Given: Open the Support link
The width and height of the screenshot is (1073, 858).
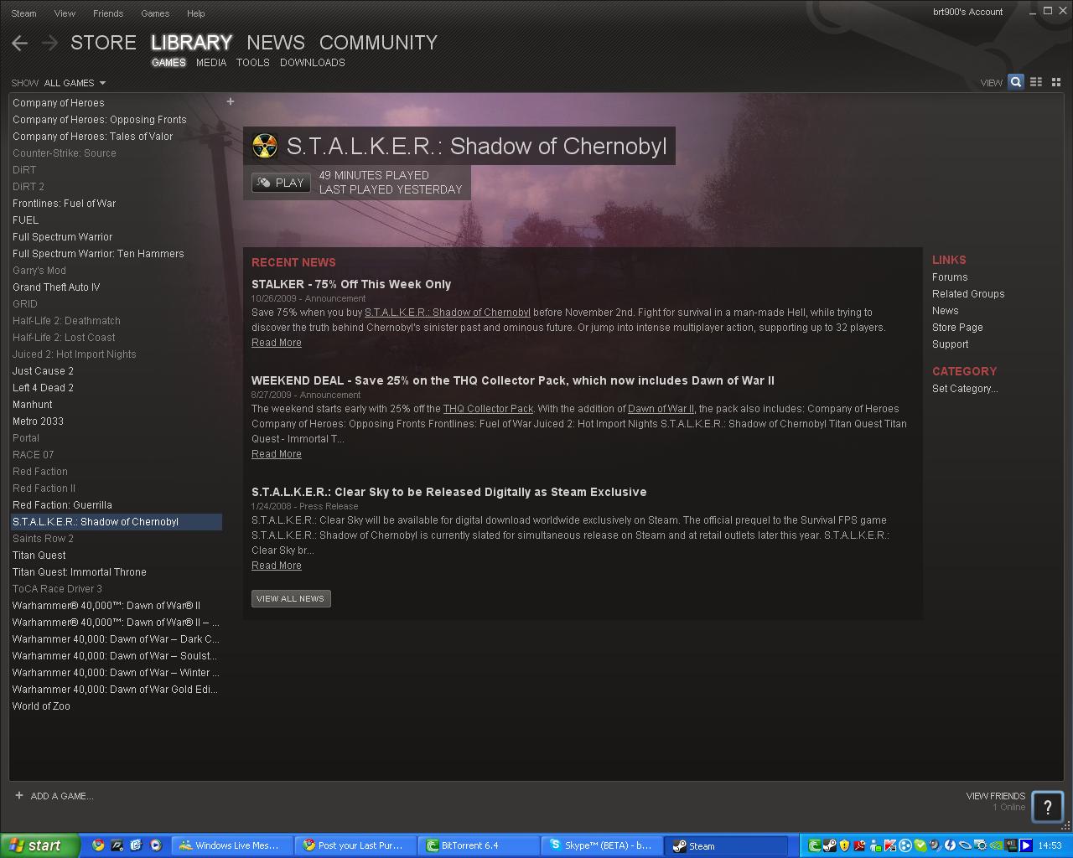Looking at the screenshot, I should [950, 344].
